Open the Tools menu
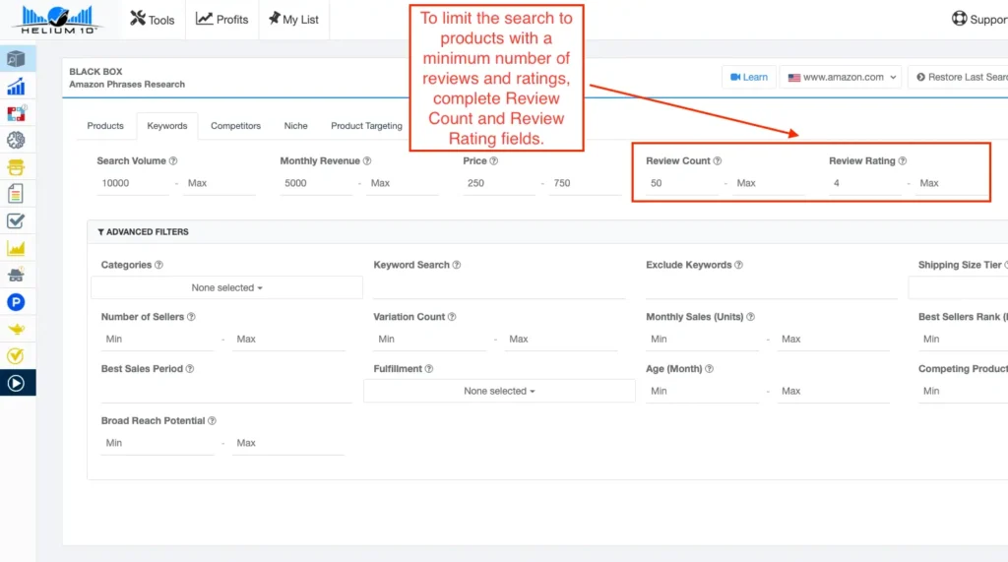Image resolution: width=1008 pixels, height=562 pixels. tap(153, 19)
